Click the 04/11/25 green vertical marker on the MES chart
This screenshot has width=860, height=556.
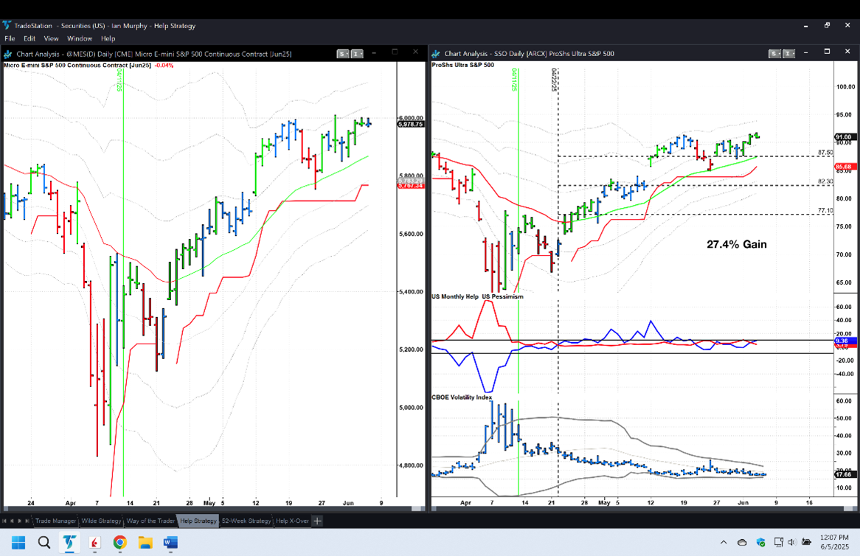(x=123, y=282)
